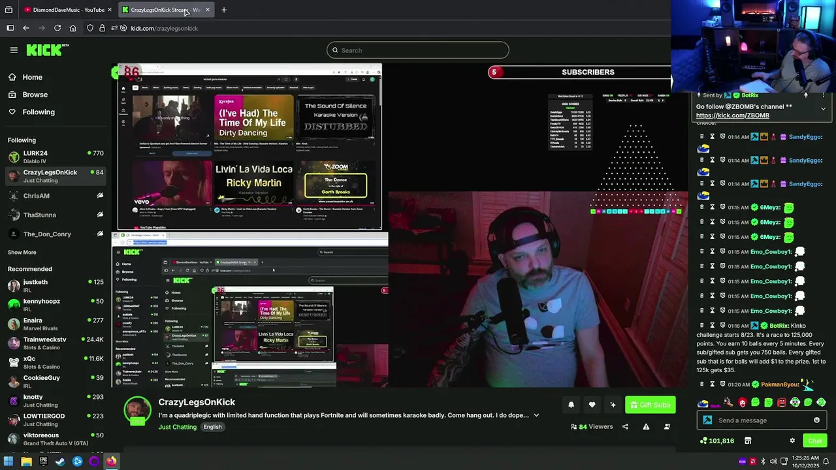Open the emote picker smiley
The height and width of the screenshot is (470, 836).
coord(816,420)
